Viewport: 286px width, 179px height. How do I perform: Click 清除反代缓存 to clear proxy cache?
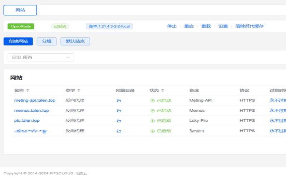250,26
